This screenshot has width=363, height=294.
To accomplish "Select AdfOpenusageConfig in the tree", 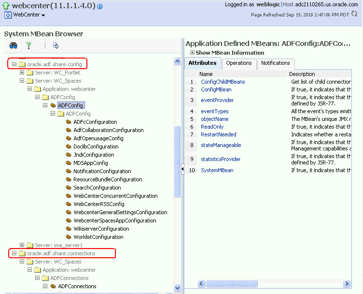I will (98, 138).
